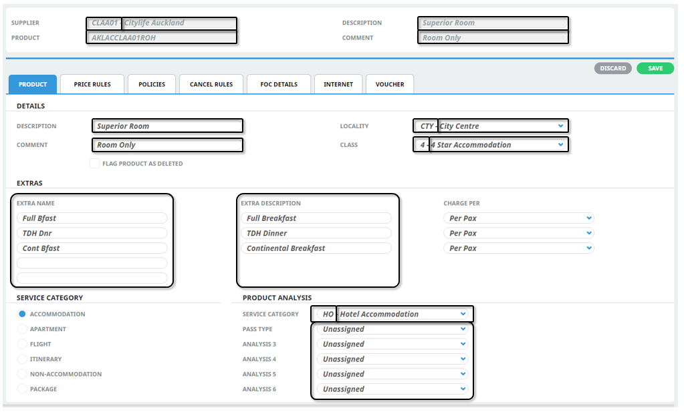Open the Policies tab

pos(152,85)
